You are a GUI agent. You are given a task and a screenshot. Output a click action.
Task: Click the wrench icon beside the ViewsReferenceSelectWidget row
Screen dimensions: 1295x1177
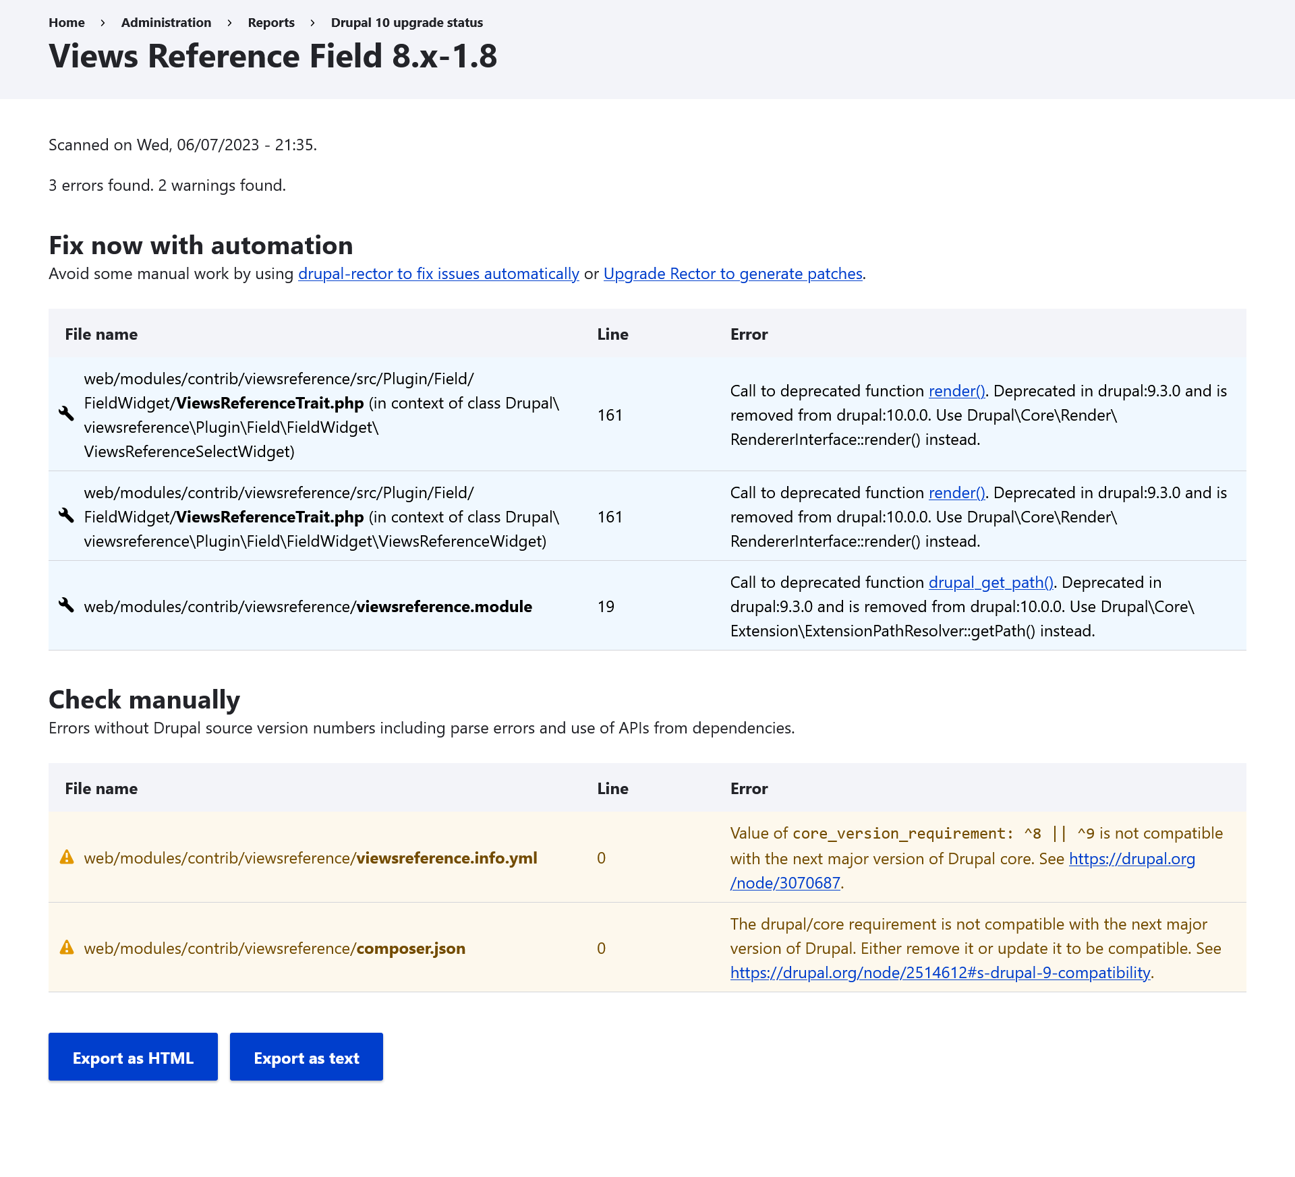66,413
